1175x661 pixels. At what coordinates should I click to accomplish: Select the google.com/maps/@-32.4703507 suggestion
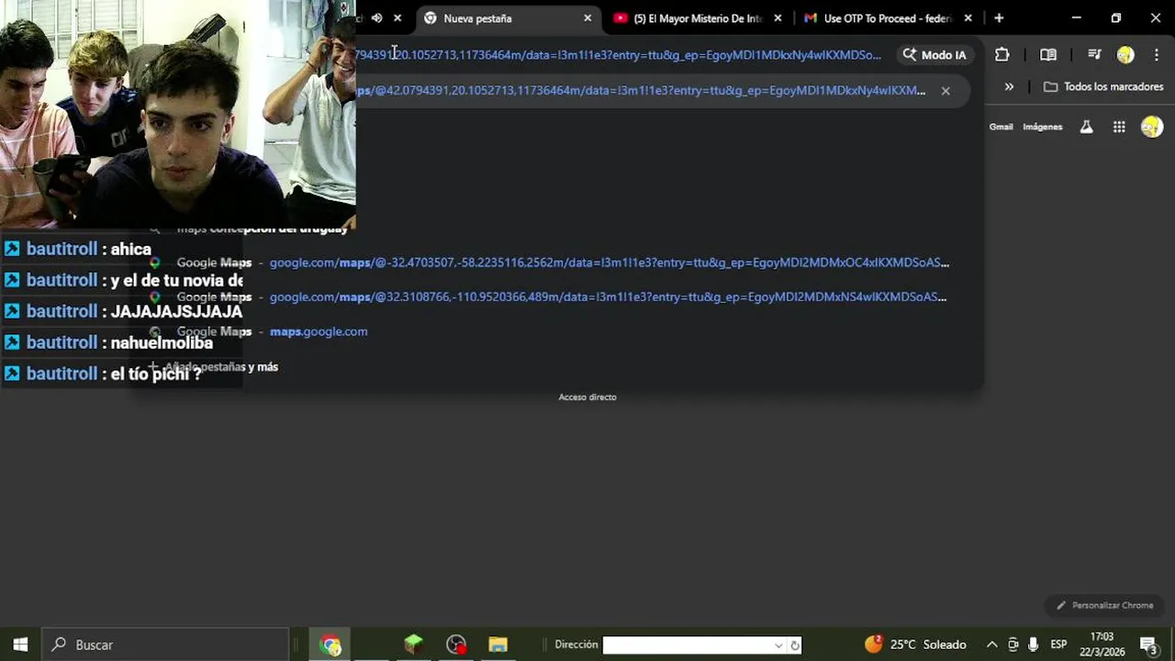click(x=610, y=263)
